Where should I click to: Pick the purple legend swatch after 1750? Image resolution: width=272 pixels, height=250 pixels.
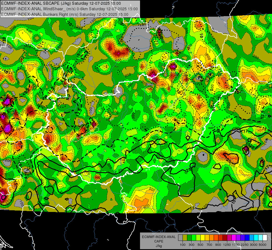tap(238, 237)
